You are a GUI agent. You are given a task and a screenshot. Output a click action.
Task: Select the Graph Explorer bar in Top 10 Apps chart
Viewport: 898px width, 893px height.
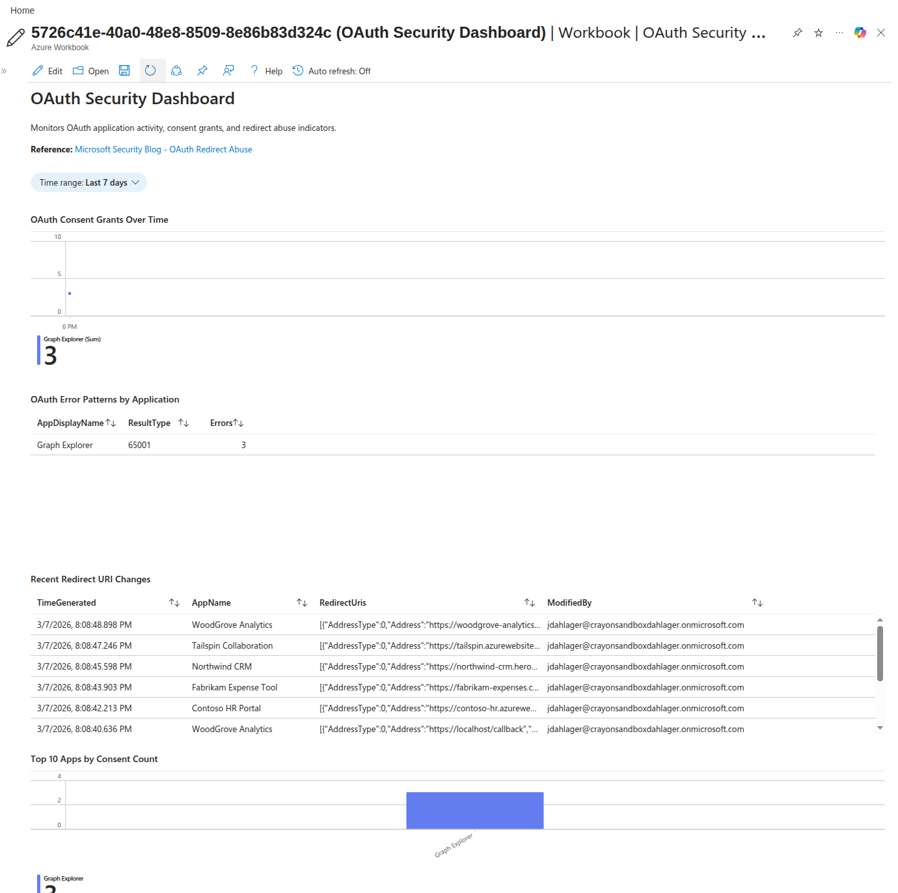[x=474, y=810]
